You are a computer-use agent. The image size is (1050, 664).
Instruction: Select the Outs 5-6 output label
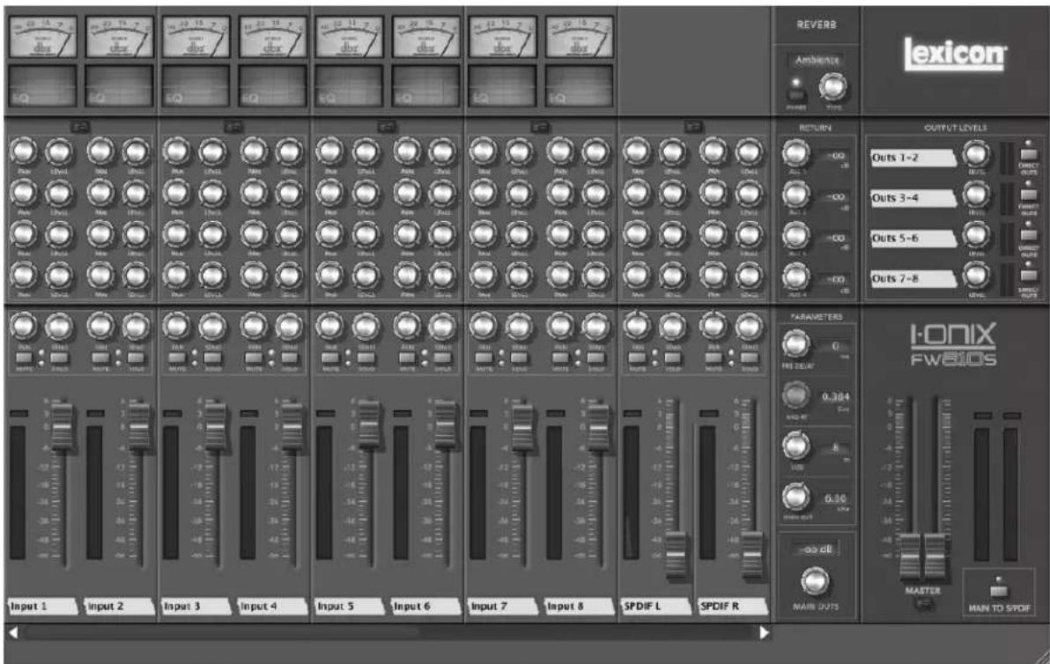(913, 239)
